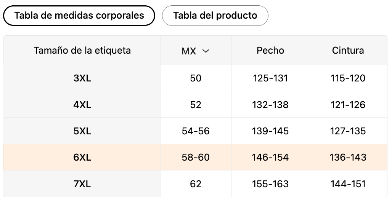Switch to the Tabla del producto tab
Screen dimensions: 392x204
[215, 16]
